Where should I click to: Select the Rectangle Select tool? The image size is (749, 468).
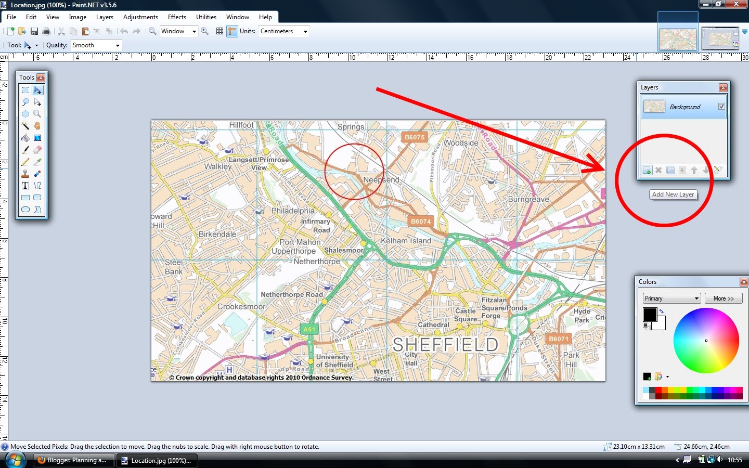(25, 90)
